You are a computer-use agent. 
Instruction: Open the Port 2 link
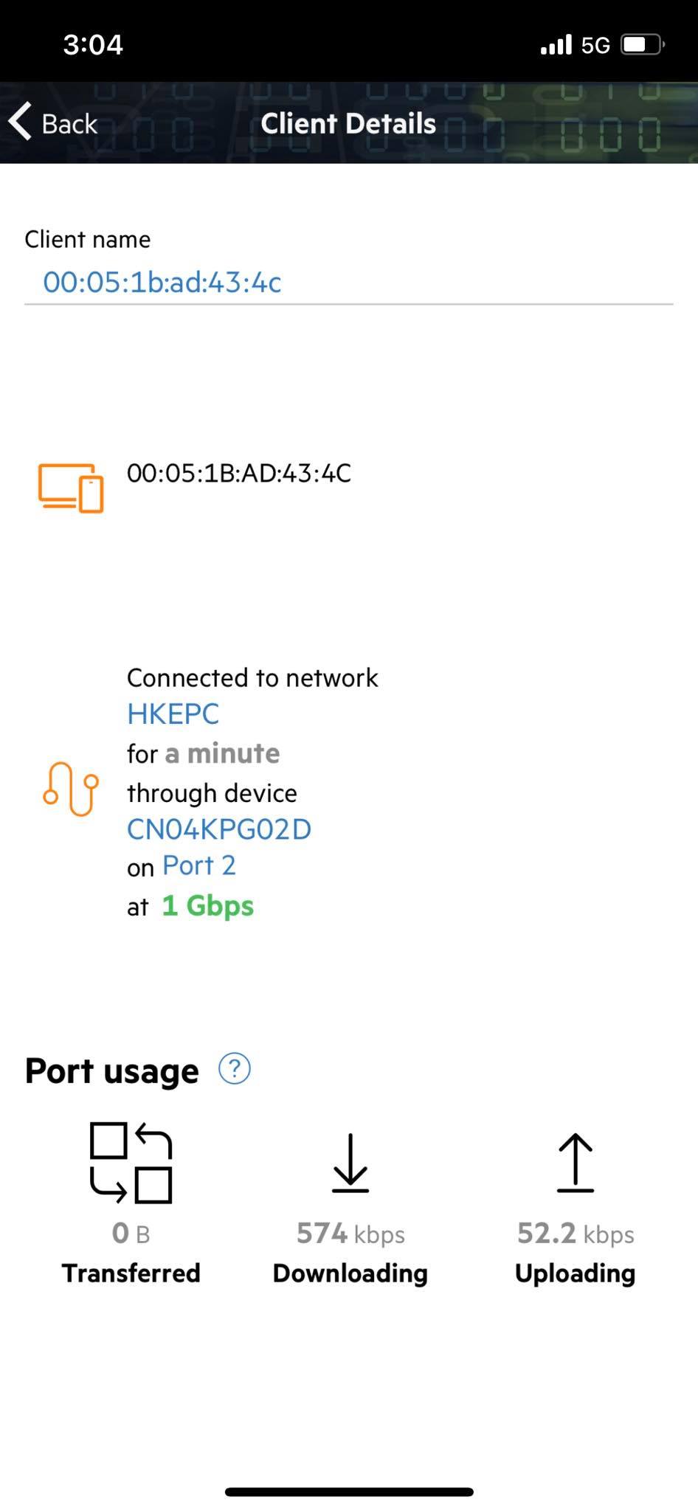pyautogui.click(x=199, y=865)
